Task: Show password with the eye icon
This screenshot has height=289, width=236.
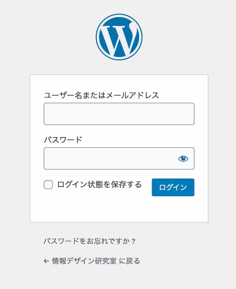Action: 183,159
